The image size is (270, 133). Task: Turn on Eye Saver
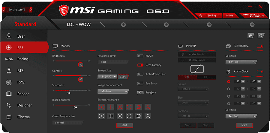coord(140,83)
